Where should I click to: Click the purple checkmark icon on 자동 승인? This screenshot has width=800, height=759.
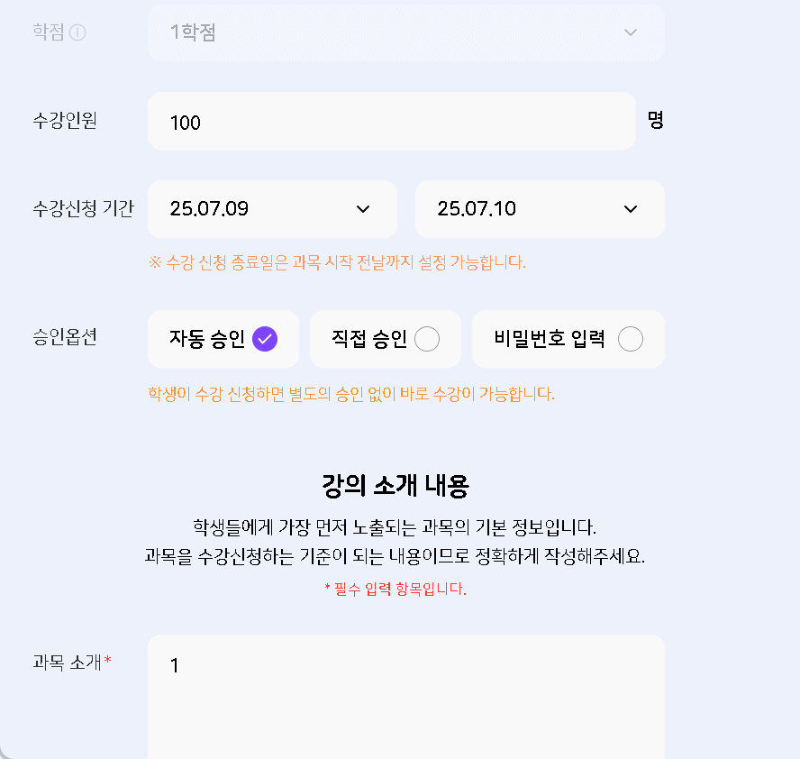pos(265,339)
